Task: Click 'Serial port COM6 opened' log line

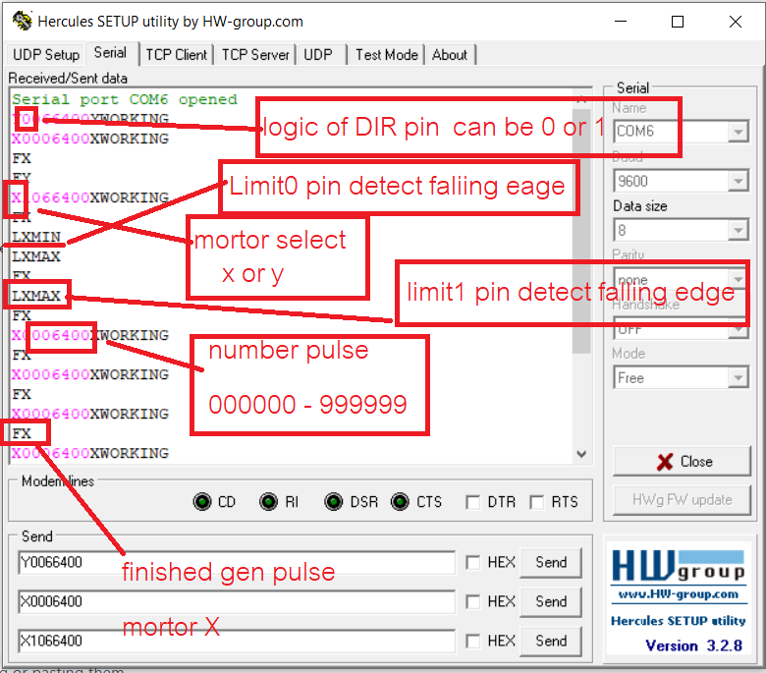Action: (125, 99)
